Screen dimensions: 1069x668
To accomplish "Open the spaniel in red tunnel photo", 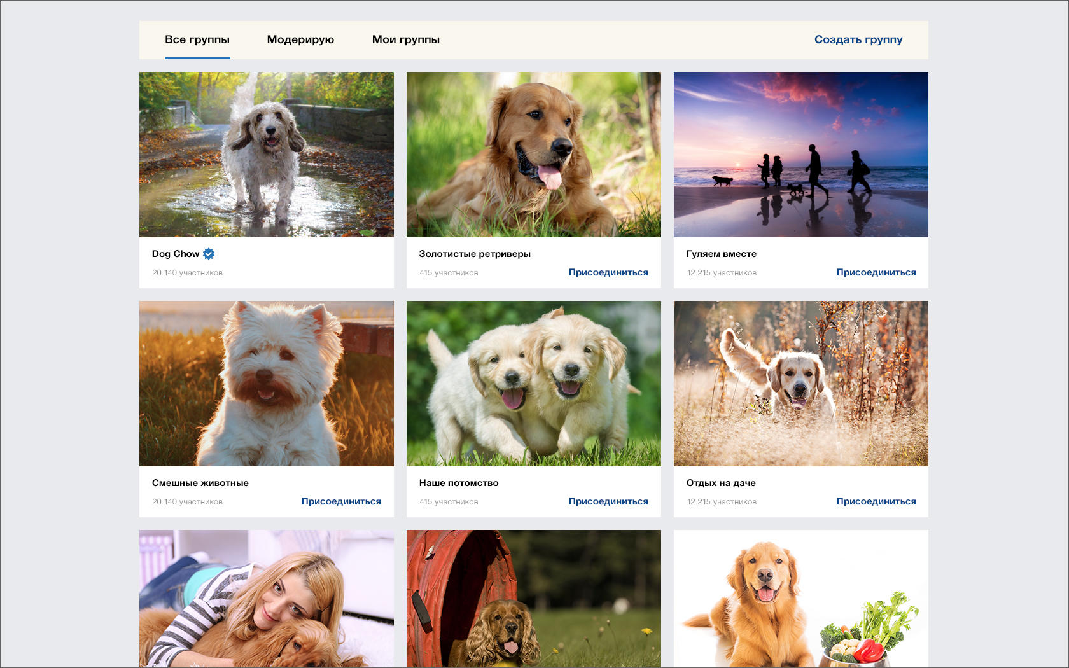I will tap(534, 599).
